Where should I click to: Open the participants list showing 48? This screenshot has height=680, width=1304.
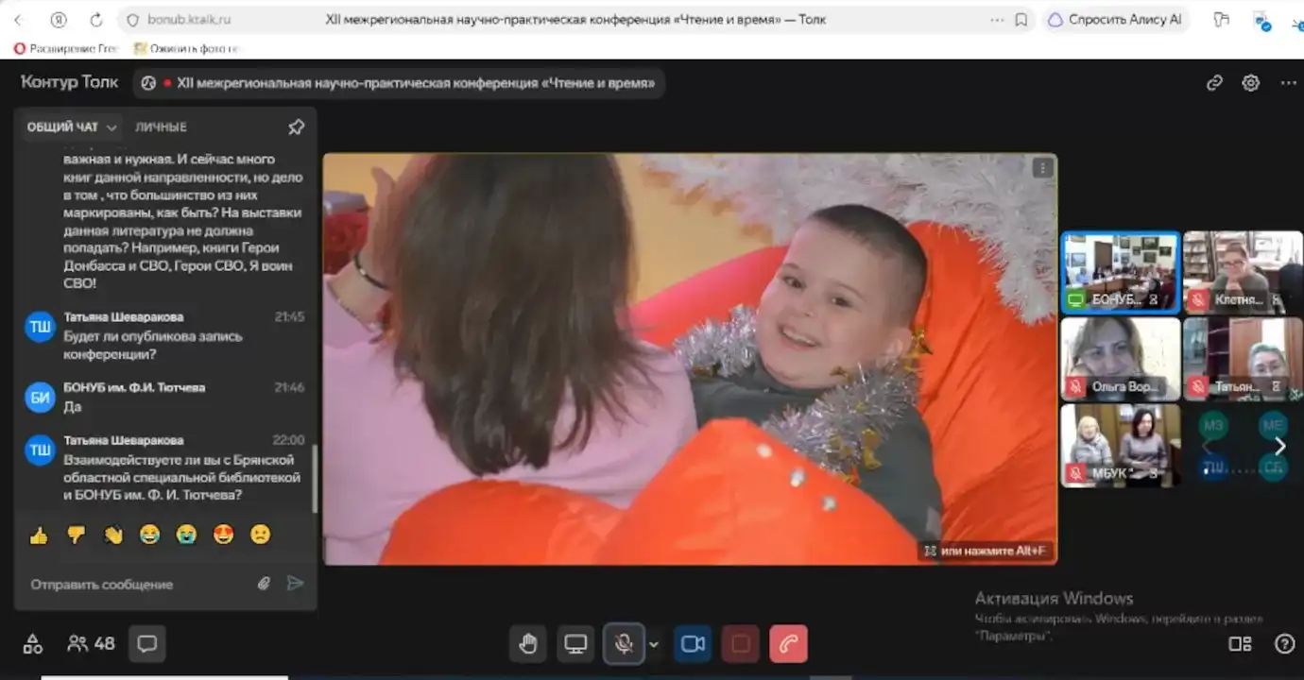91,644
